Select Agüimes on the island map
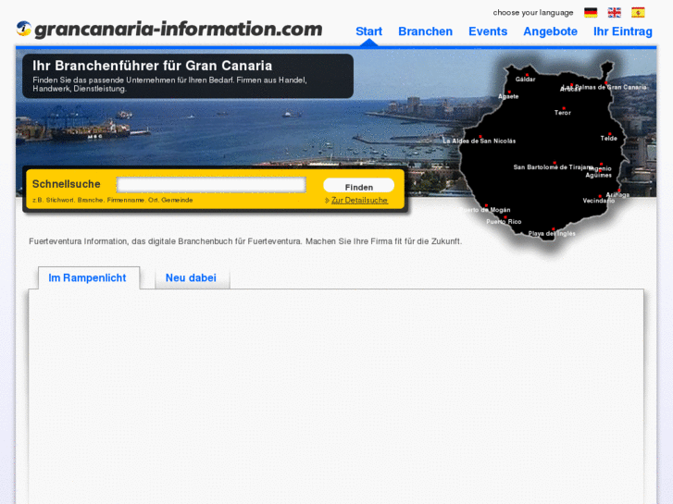Viewport: 673px width, 504px height. [x=598, y=175]
